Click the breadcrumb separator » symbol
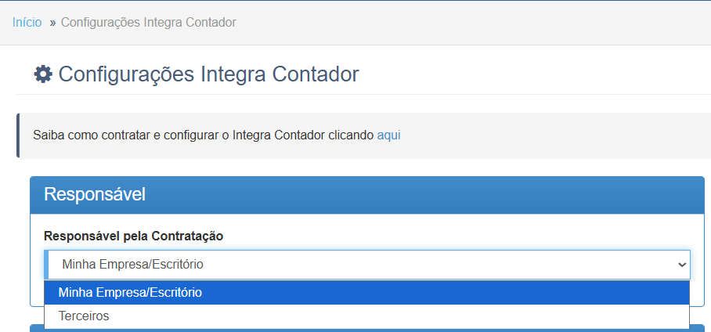The width and height of the screenshot is (711, 332). (x=52, y=22)
